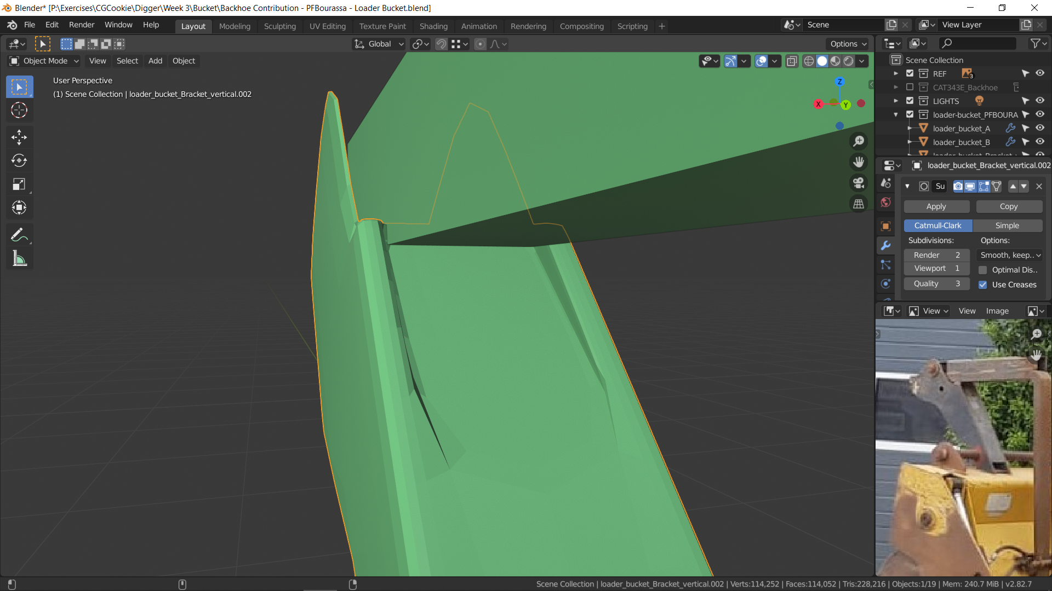Activate the Move tool
The image size is (1052, 591).
[x=19, y=137]
